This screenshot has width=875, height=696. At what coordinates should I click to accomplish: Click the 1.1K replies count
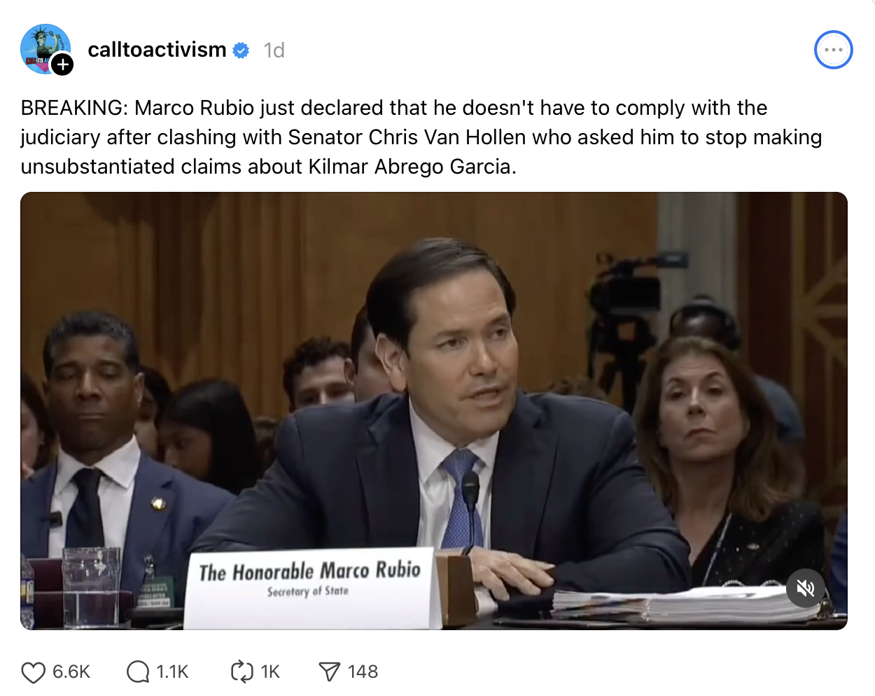point(172,672)
